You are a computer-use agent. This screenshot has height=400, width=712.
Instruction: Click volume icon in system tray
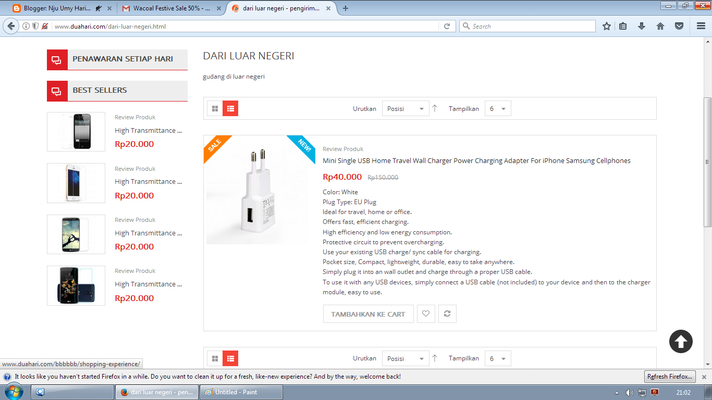click(629, 392)
